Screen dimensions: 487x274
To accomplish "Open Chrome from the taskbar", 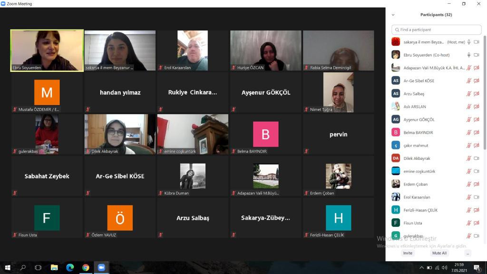I will (86, 267).
